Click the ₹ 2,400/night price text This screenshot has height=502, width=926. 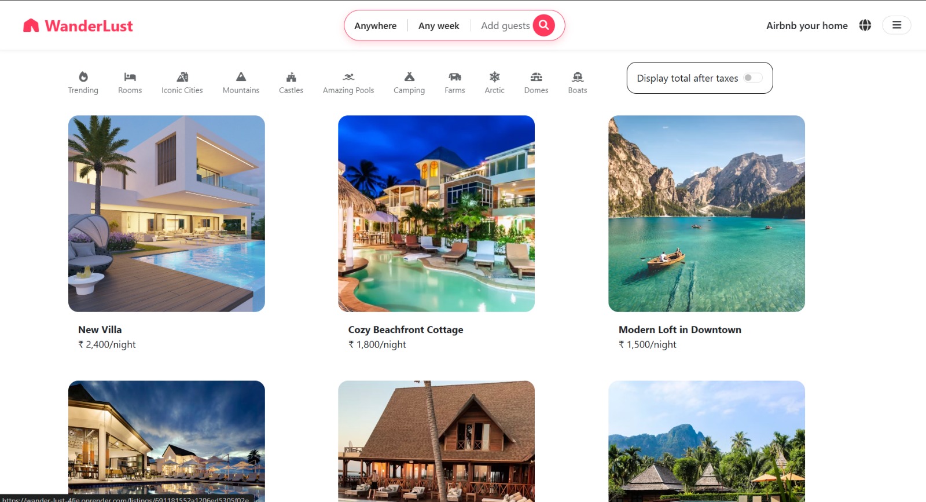click(x=107, y=345)
